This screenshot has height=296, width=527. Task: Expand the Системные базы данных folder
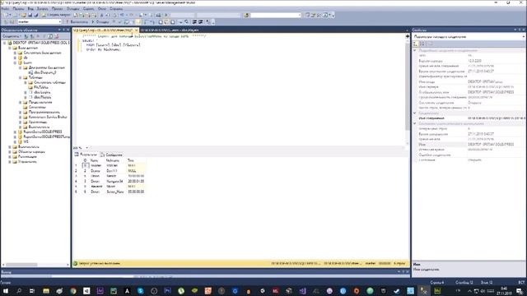coord(15,53)
